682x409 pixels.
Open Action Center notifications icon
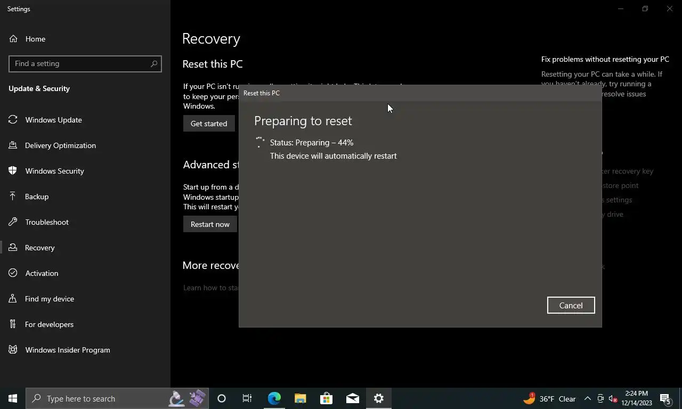pos(666,398)
